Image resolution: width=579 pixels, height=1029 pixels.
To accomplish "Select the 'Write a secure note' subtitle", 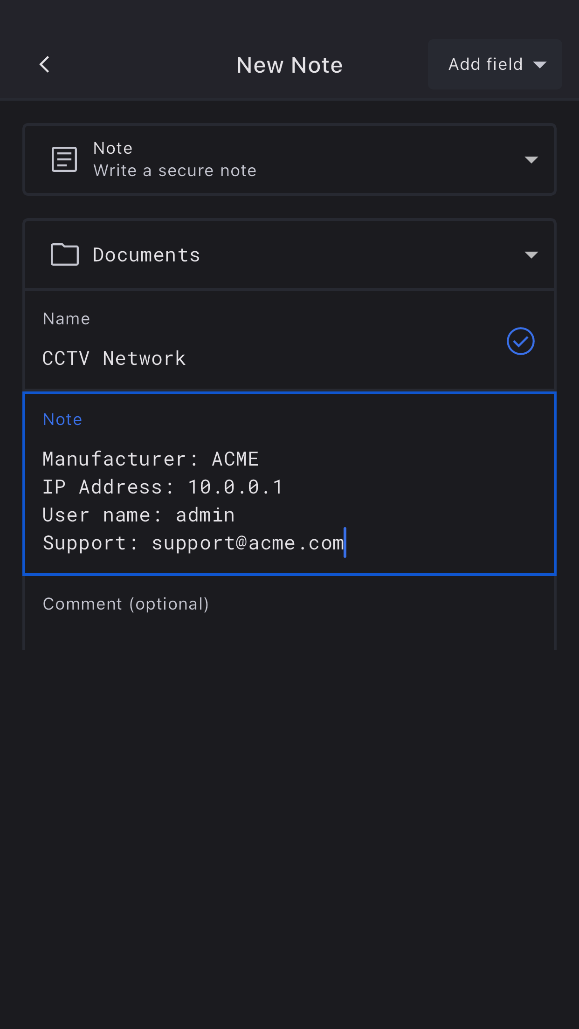I will tap(175, 171).
